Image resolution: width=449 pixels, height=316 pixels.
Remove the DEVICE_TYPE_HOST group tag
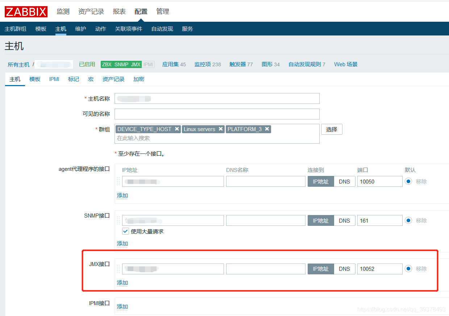pos(176,129)
